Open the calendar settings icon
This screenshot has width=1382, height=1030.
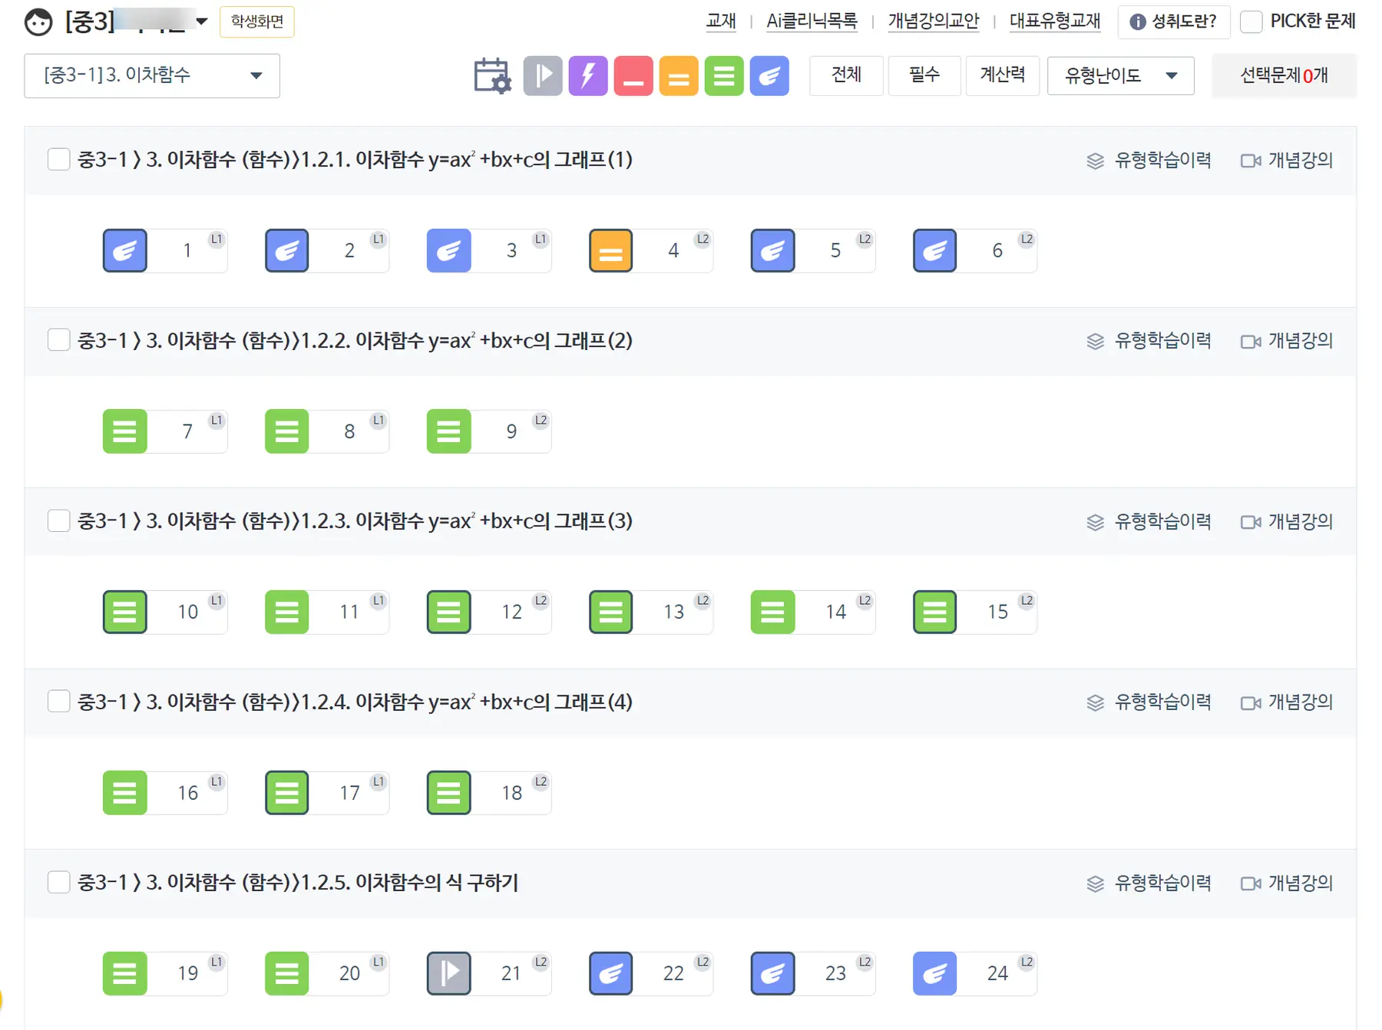coord(492,76)
